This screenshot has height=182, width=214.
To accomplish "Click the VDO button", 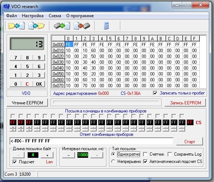I will click(27, 93).
